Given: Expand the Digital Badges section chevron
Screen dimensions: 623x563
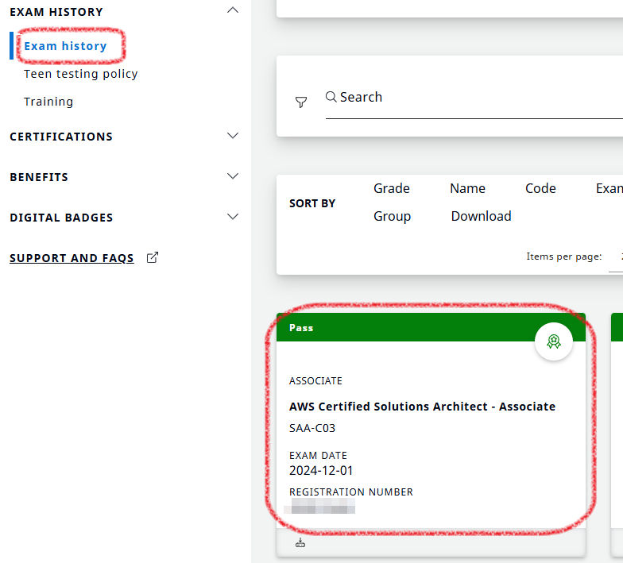Looking at the screenshot, I should point(233,217).
